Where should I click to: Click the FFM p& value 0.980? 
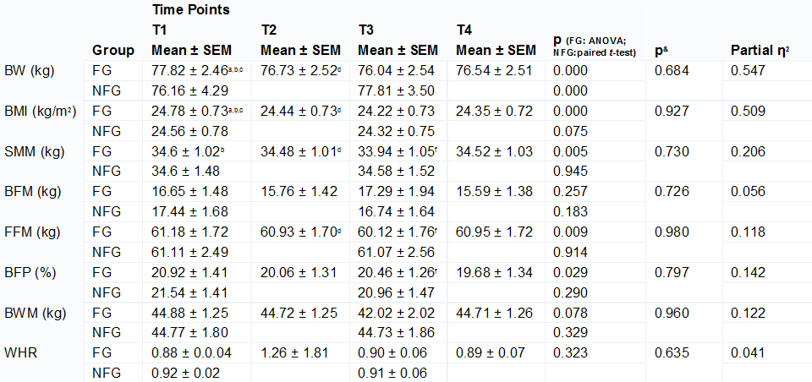coord(672,233)
